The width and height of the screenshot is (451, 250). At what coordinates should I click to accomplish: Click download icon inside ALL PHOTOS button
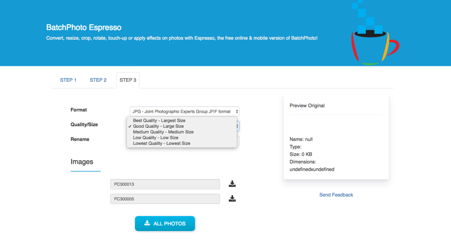[147, 223]
